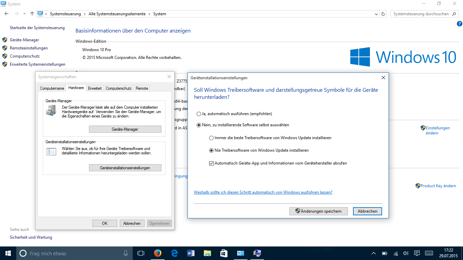Click Abbrechen in Systemeigenschaften window
This screenshot has height=260, width=463.
132,223
